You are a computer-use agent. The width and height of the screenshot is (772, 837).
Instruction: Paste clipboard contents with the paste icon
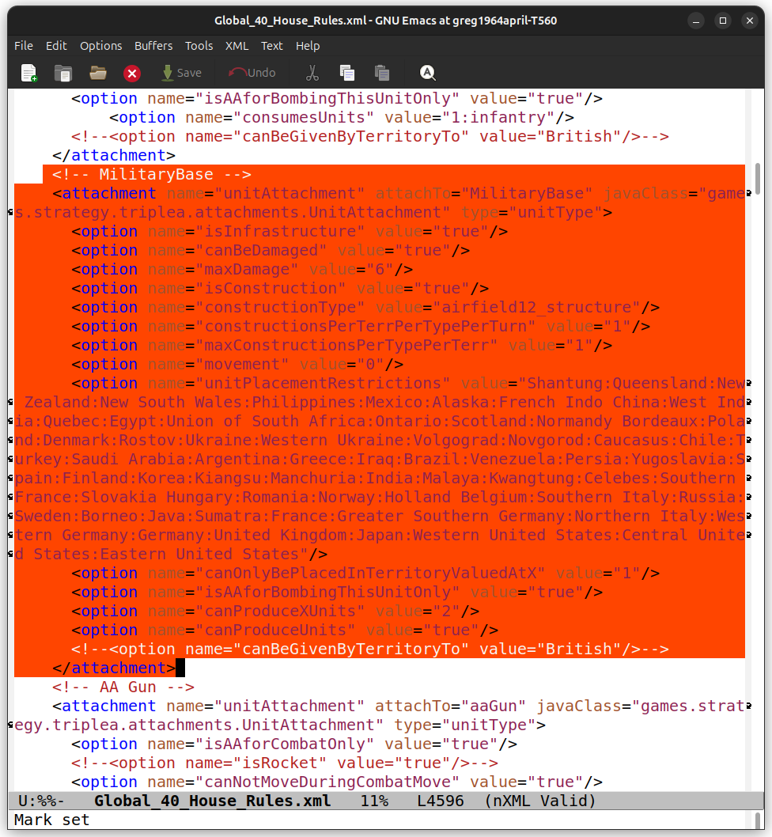(381, 73)
